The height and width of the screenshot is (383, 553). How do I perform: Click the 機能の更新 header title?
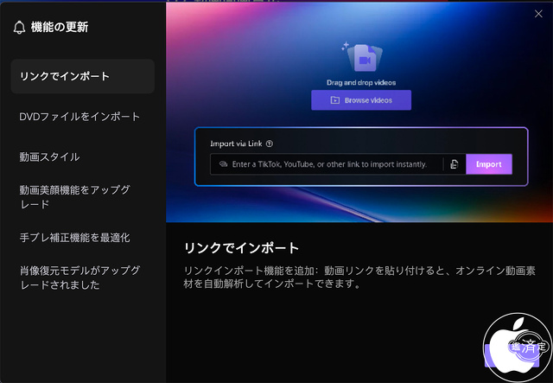pyautogui.click(x=60, y=27)
